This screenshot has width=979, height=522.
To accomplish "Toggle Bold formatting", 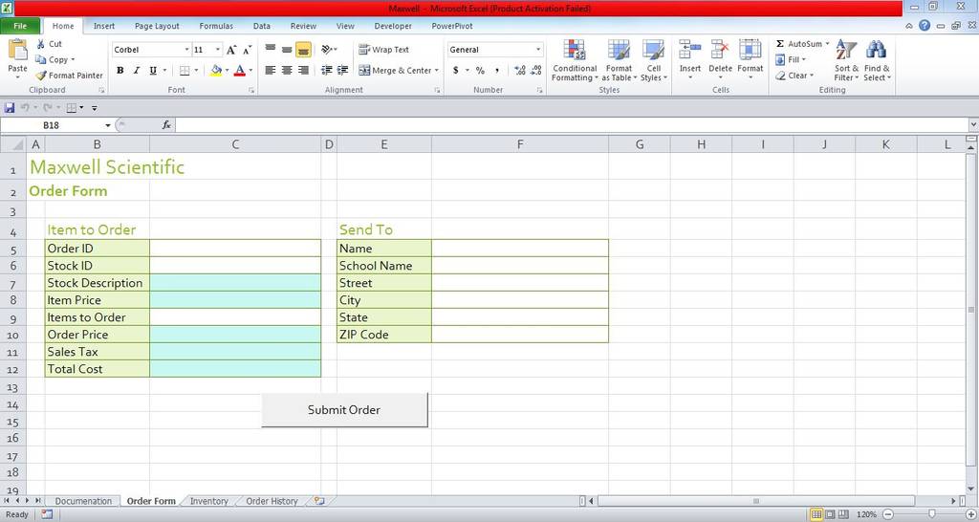I will point(120,71).
